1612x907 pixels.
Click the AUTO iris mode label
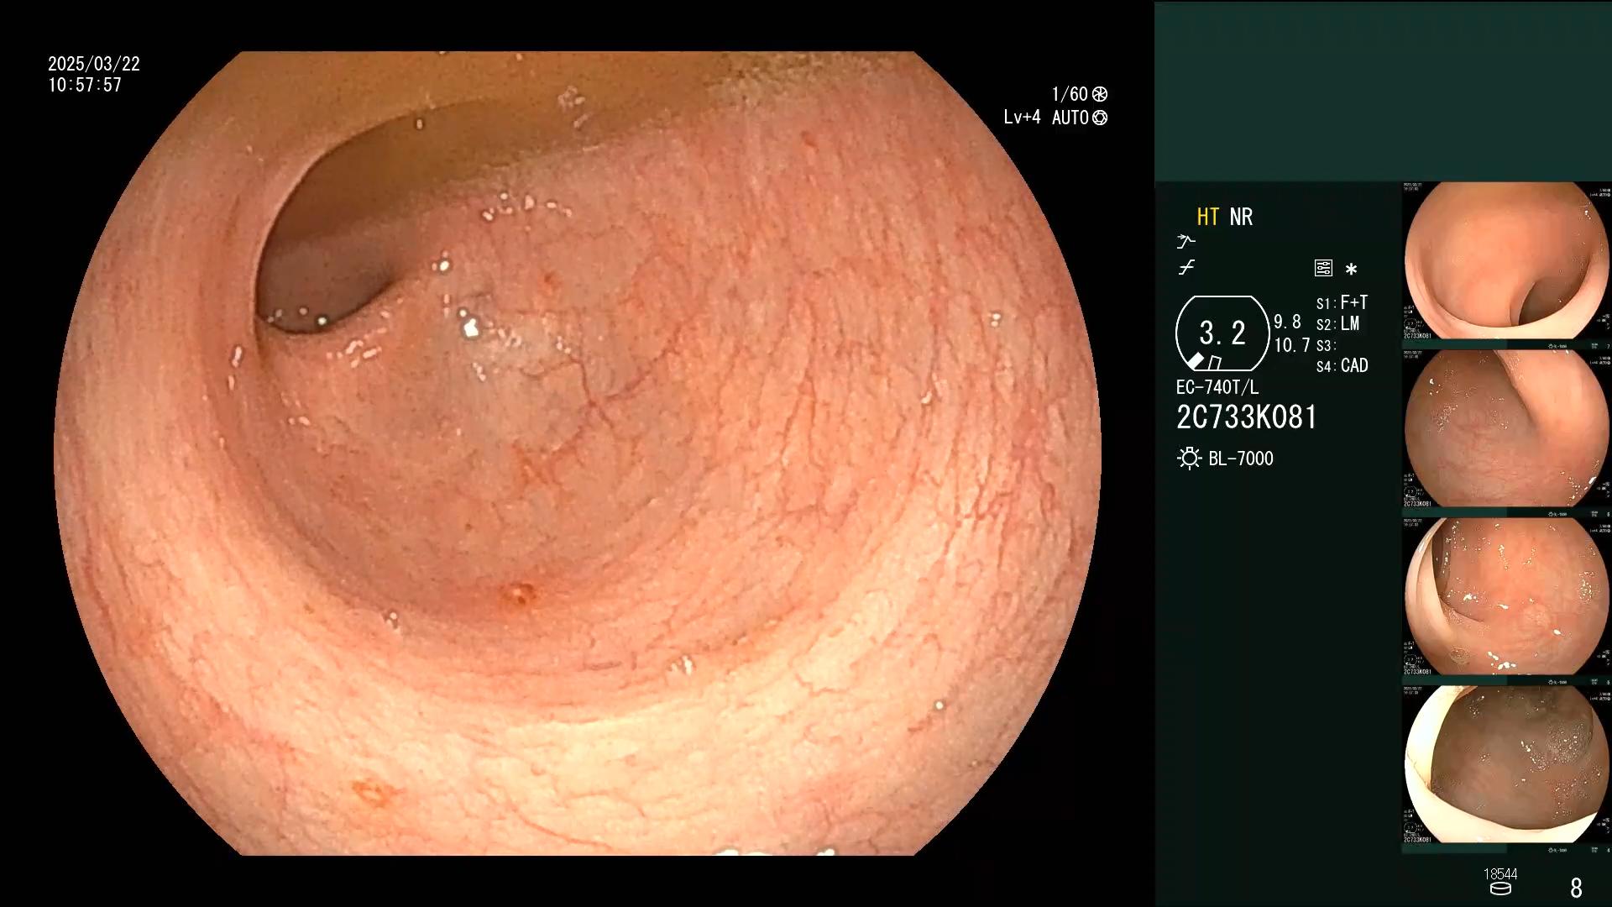[1070, 118]
